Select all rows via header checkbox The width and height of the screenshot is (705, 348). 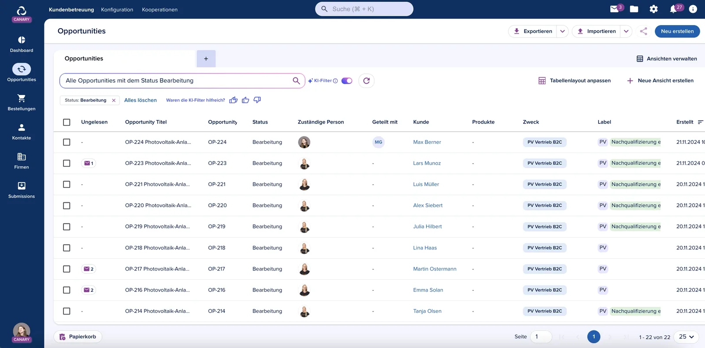click(x=67, y=122)
